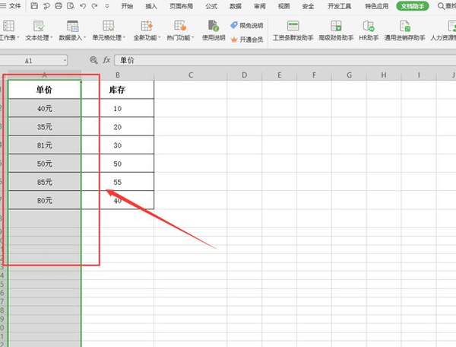The height and width of the screenshot is (347, 456).
Task: Expand the 热门功能 dropdown arrow
Action: (x=193, y=37)
